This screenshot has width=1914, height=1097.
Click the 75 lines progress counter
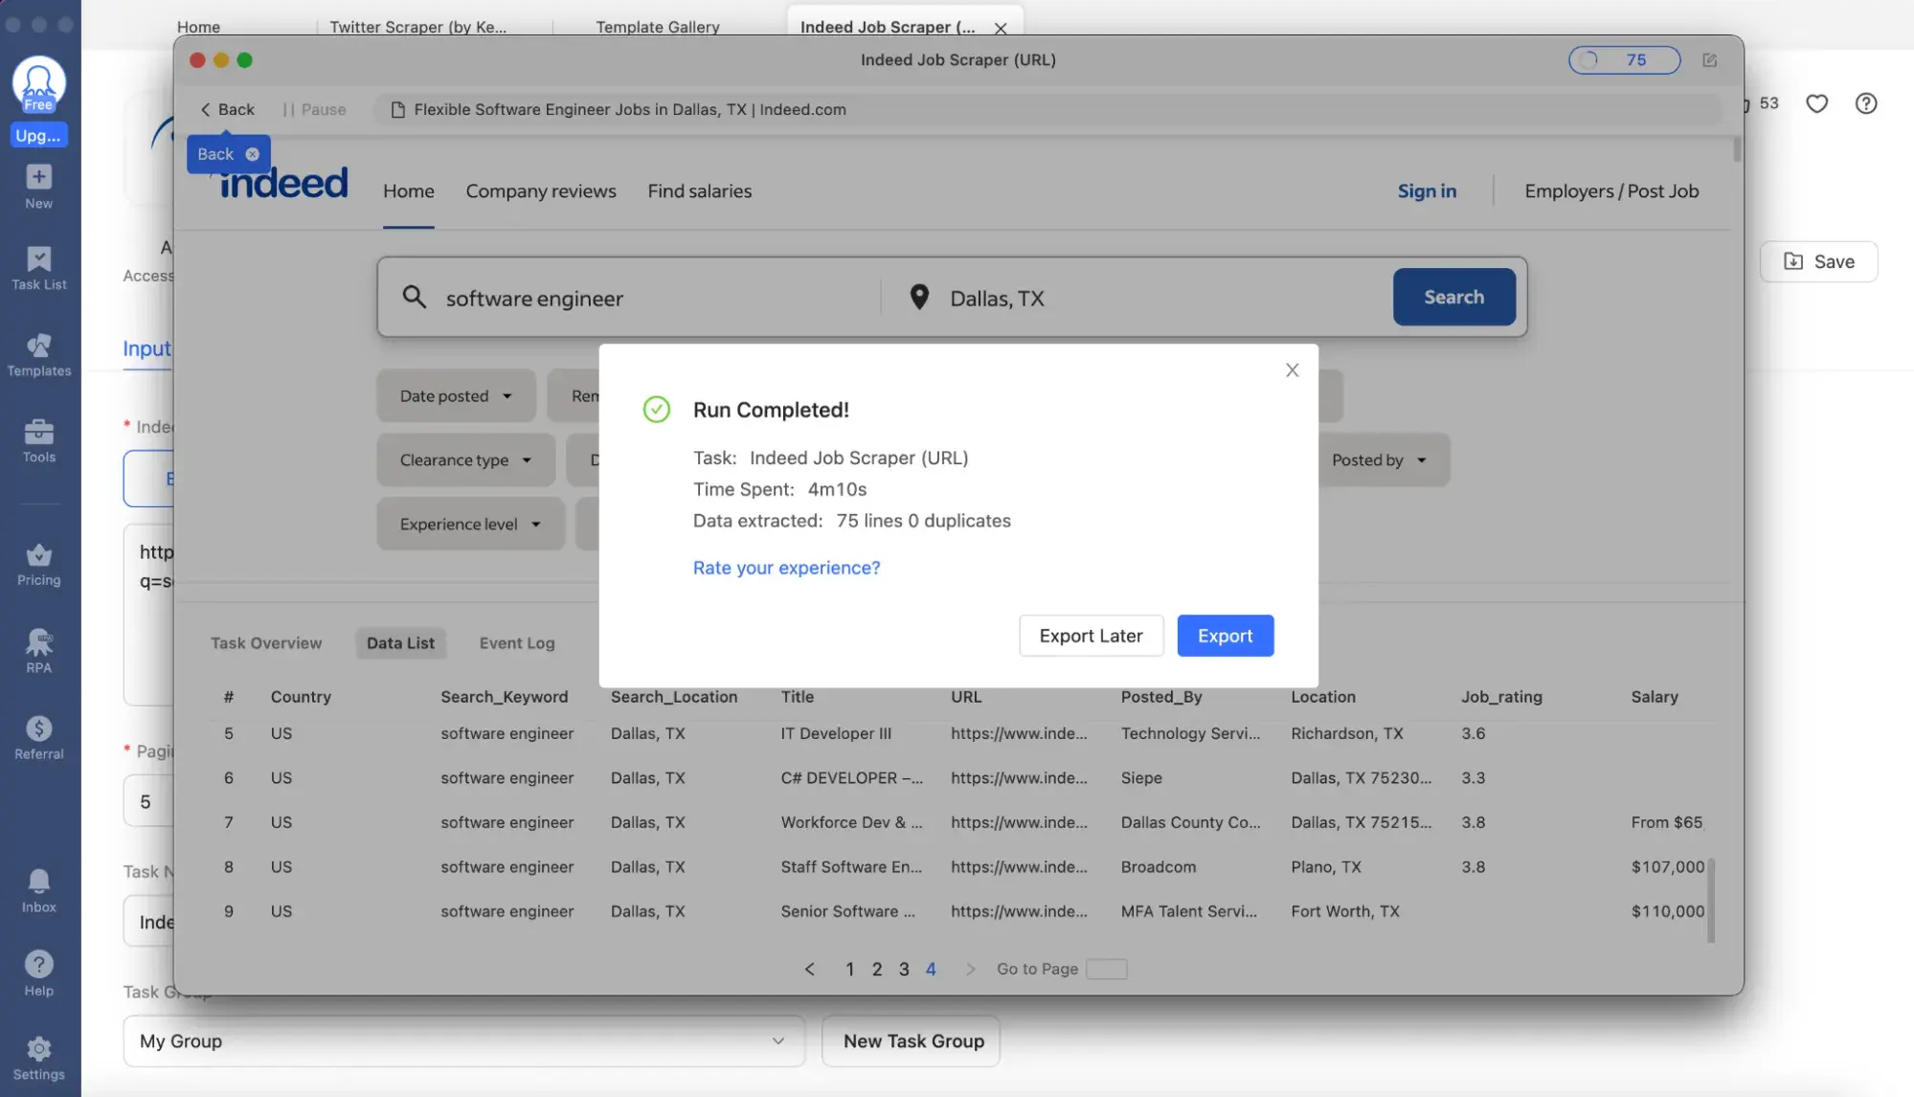tap(1624, 59)
